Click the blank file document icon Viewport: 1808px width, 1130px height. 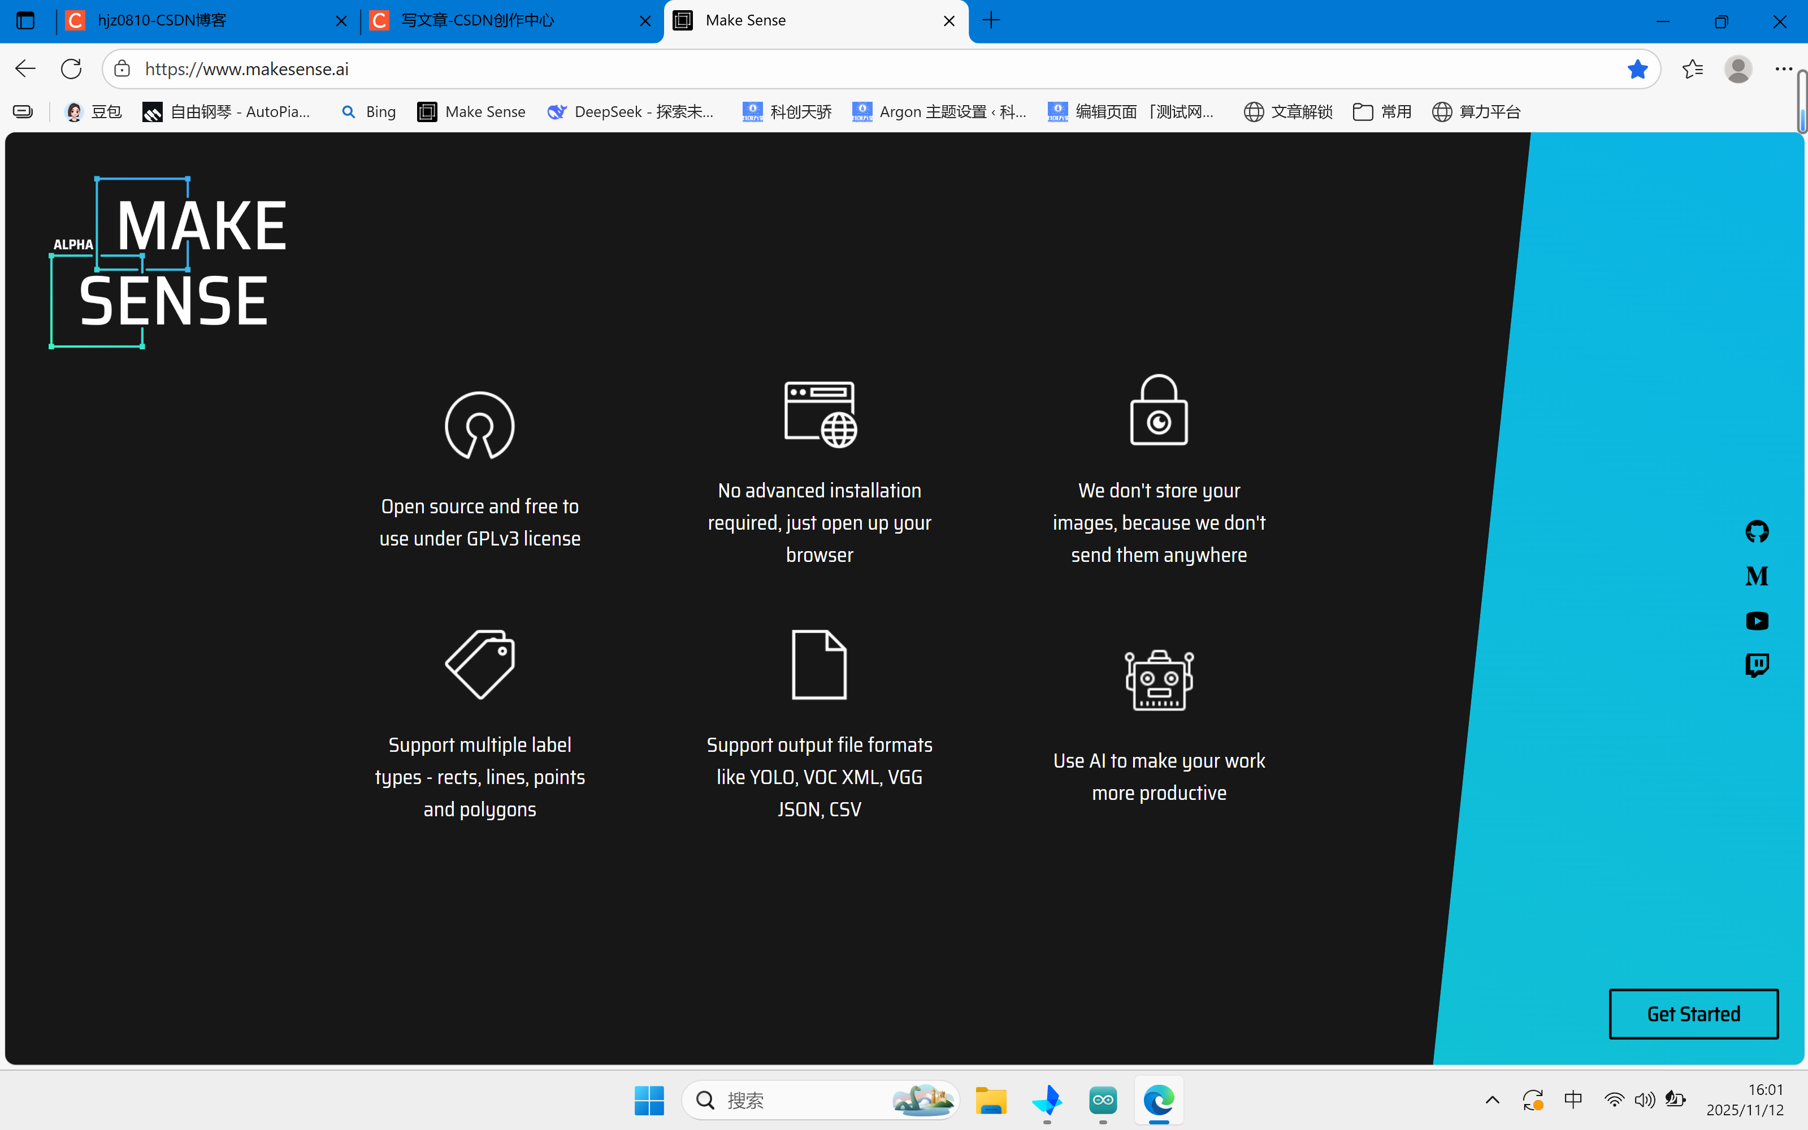819,664
